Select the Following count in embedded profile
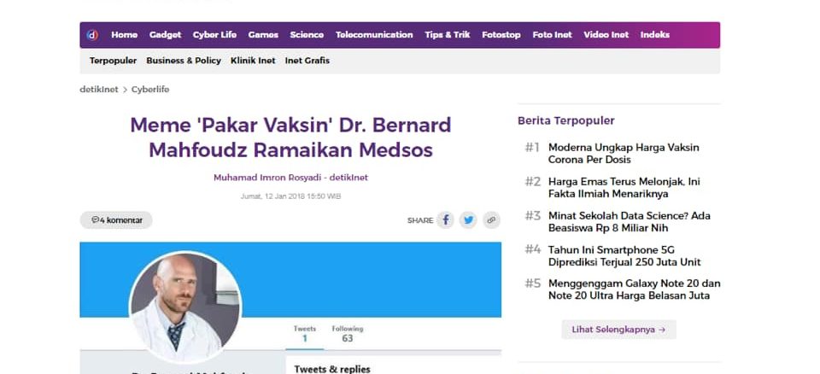Image resolution: width=820 pixels, height=374 pixels. tap(348, 334)
